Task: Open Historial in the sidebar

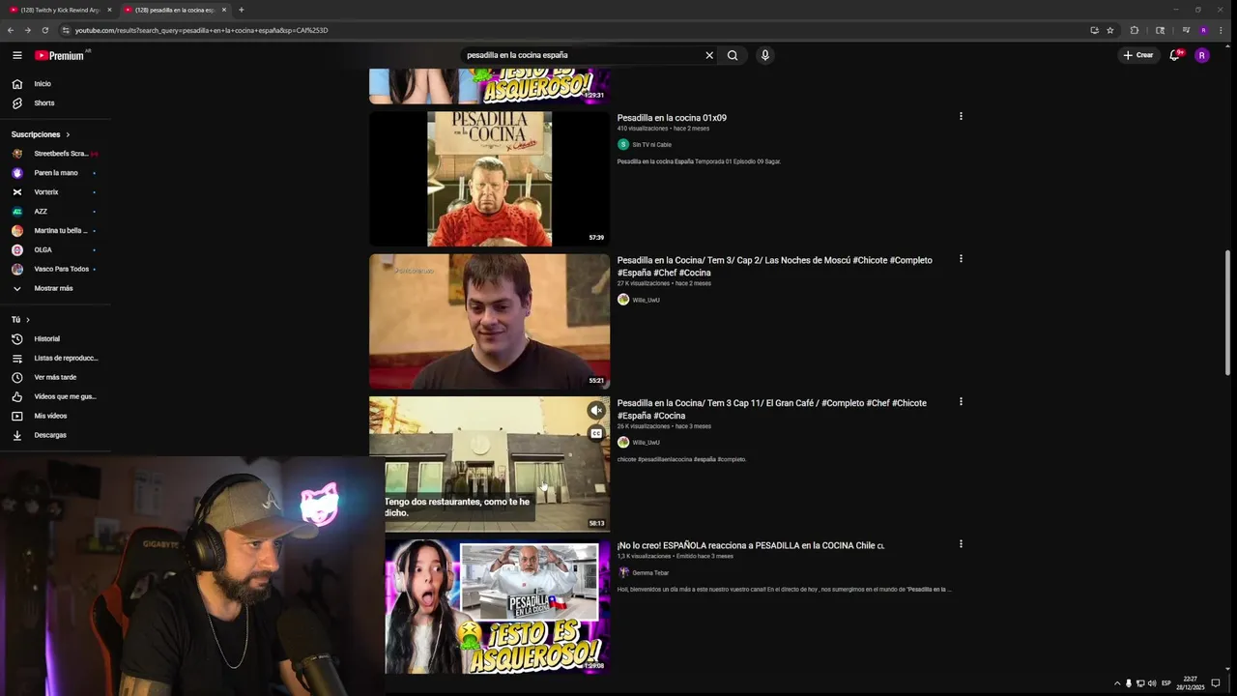Action: pyautogui.click(x=55, y=339)
